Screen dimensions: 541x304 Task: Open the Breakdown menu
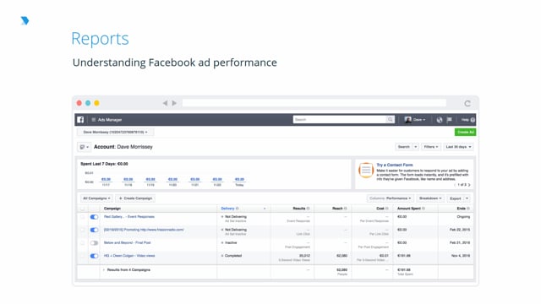click(x=430, y=198)
